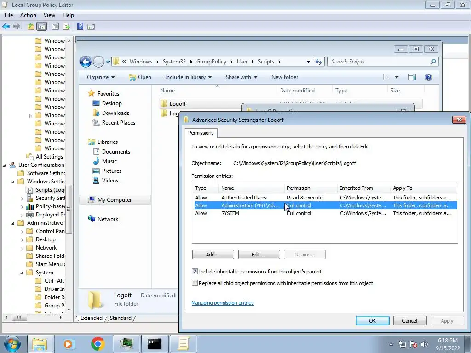Image resolution: width=471 pixels, height=353 pixels.
Task: Toggle the Action Pane toolbar icon
Action: click(91, 27)
